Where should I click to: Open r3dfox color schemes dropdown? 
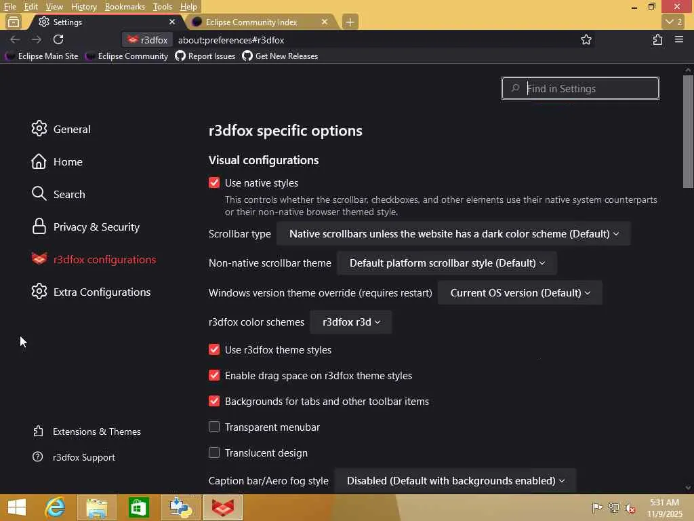coord(351,322)
